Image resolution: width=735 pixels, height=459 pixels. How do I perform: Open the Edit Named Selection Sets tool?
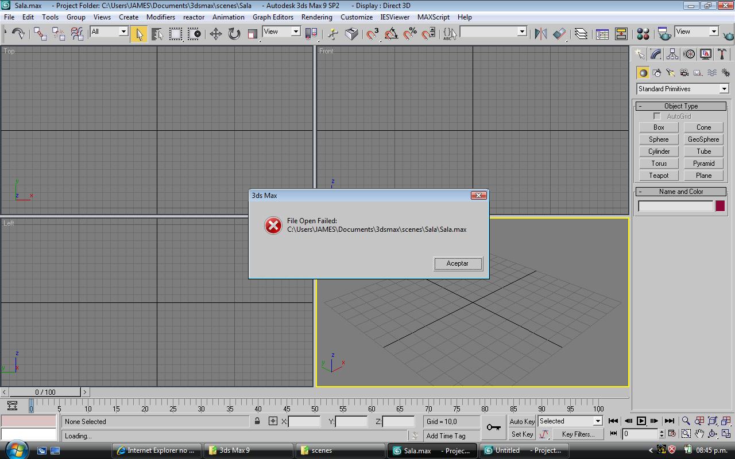coord(450,34)
